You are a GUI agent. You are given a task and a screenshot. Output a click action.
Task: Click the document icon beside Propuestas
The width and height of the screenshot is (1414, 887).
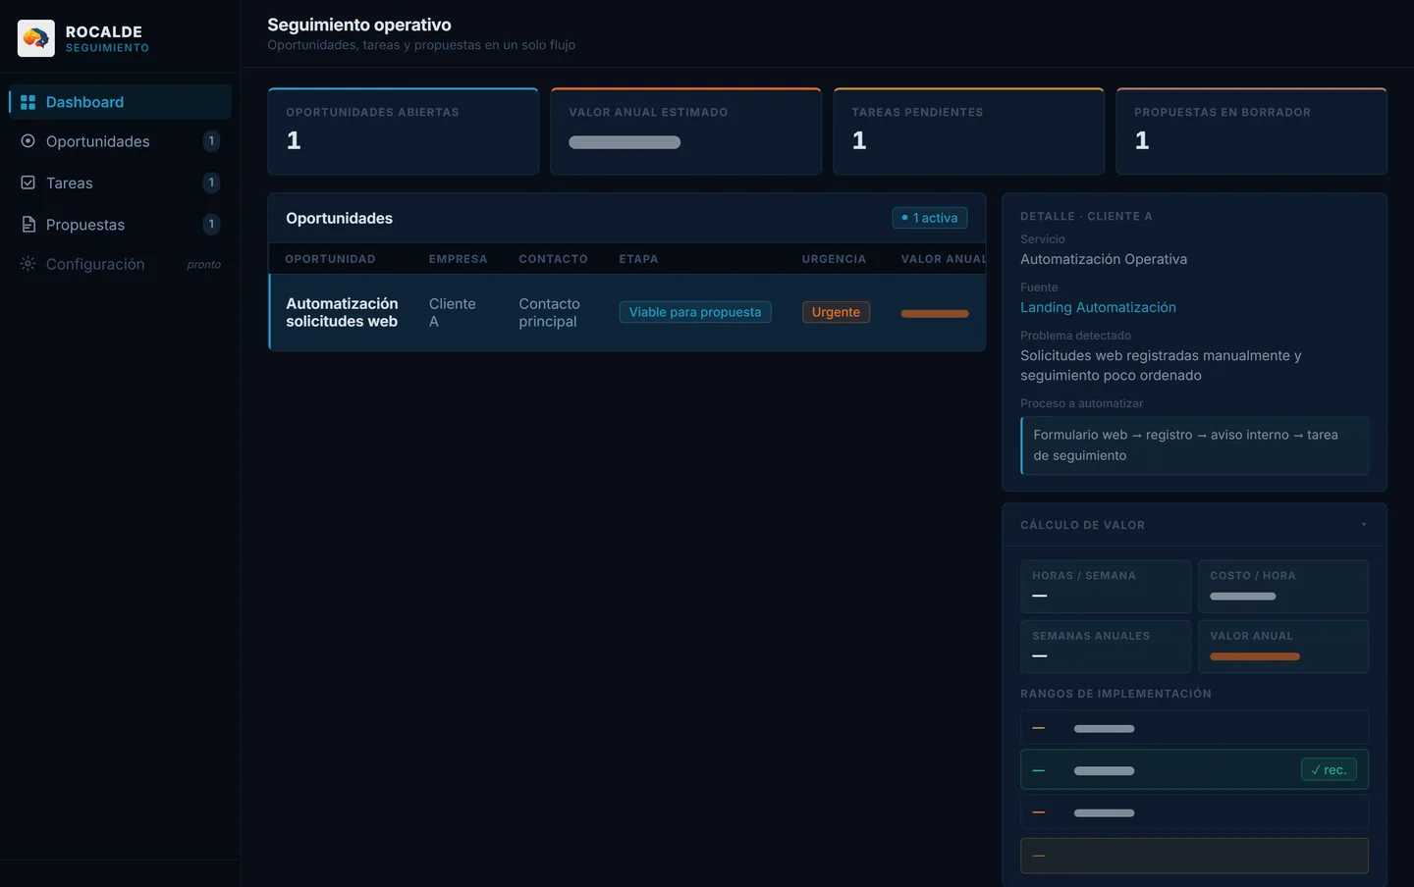(x=27, y=225)
